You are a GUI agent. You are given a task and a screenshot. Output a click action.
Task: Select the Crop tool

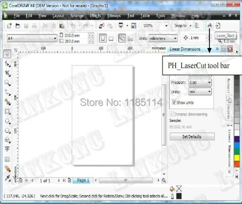[7, 73]
